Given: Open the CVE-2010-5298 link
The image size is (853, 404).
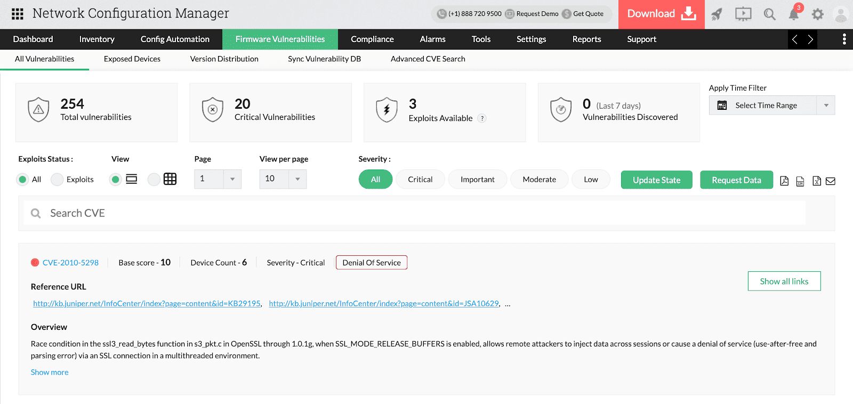Looking at the screenshot, I should point(70,263).
